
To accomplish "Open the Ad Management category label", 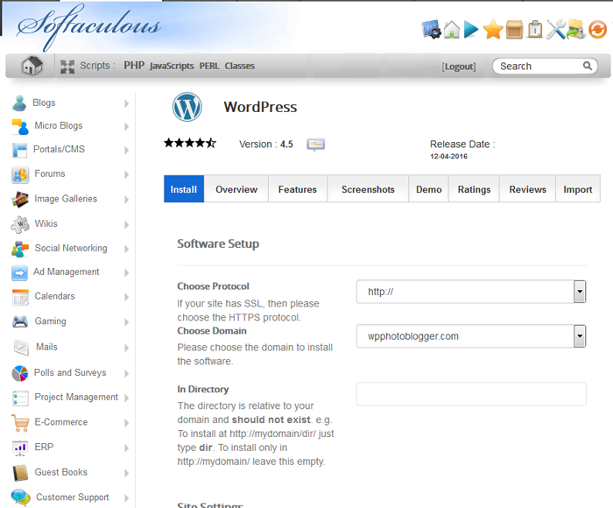I will pyautogui.click(x=66, y=272).
